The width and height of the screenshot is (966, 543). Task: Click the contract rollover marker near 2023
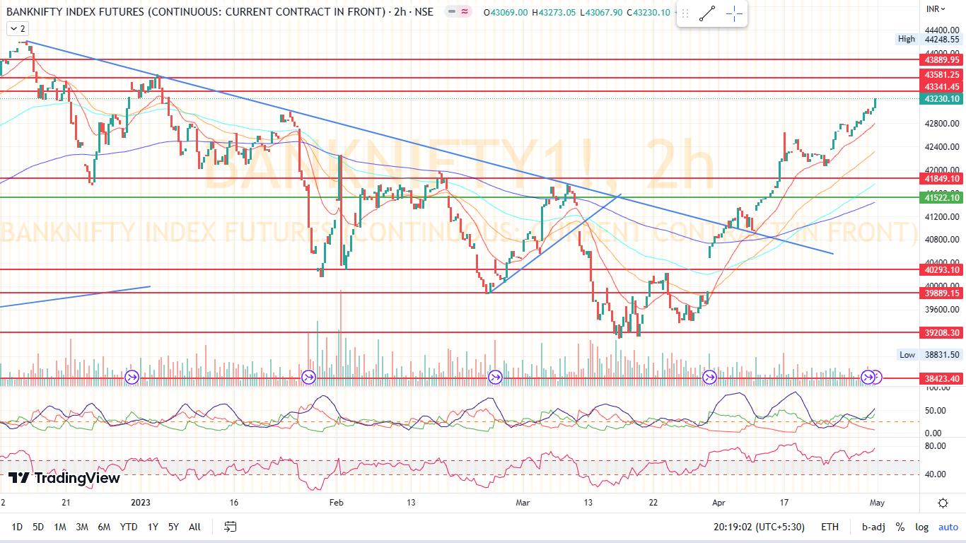pyautogui.click(x=132, y=377)
